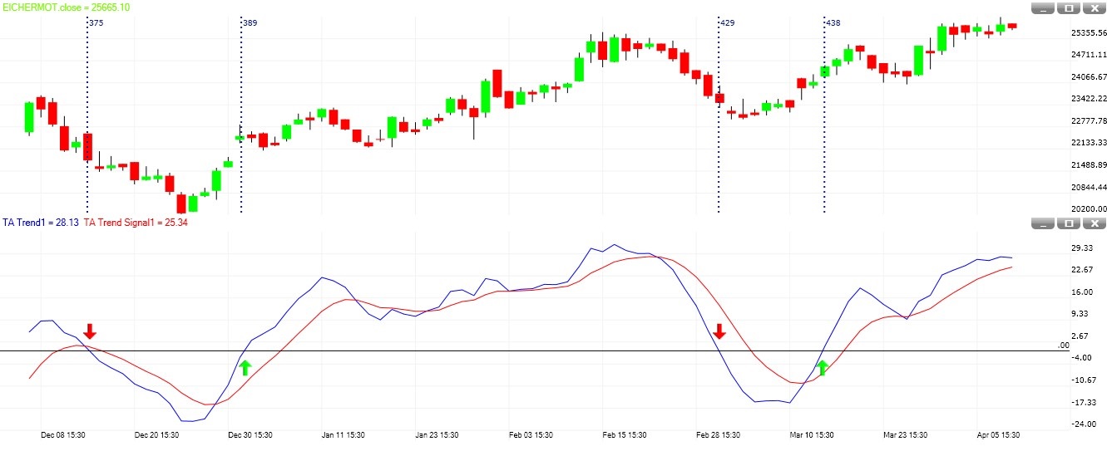Click the Apr 05 15:30 date label

click(x=997, y=434)
